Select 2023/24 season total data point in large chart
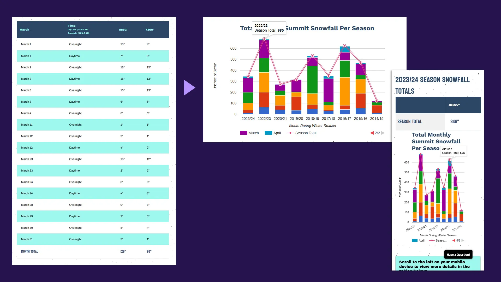Viewport: 501px width, 282px height. click(248, 76)
